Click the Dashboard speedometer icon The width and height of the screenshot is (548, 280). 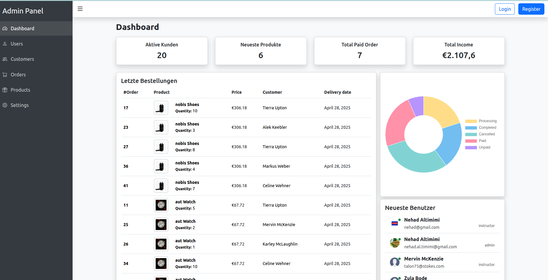(5, 29)
